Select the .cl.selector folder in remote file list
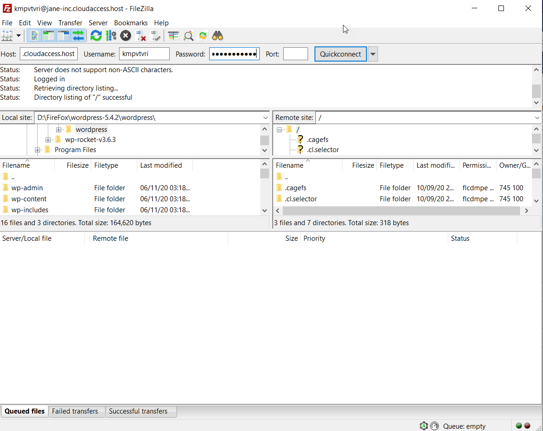 pyautogui.click(x=301, y=198)
